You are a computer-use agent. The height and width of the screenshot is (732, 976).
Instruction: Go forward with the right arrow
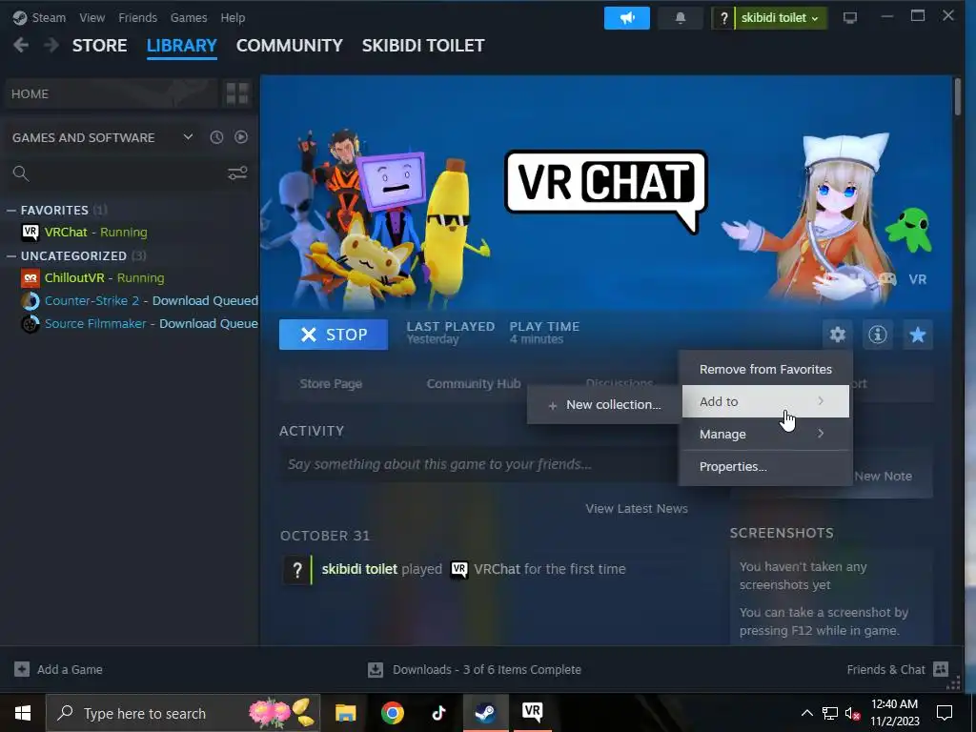pyautogui.click(x=51, y=45)
